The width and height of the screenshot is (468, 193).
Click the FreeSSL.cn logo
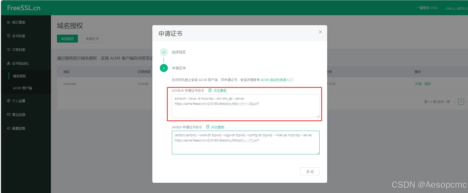point(24,8)
